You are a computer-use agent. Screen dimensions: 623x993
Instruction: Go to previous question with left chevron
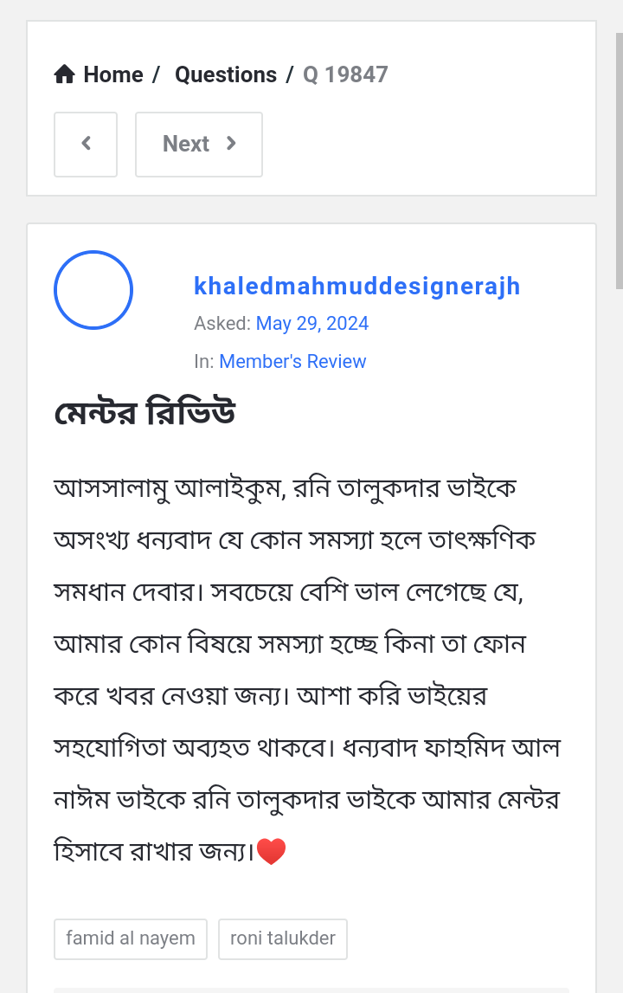86,144
